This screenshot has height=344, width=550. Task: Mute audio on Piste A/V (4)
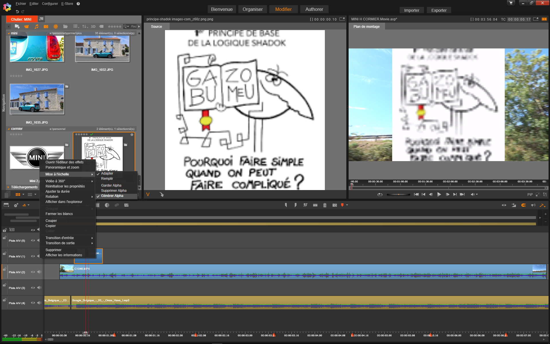[39, 303]
